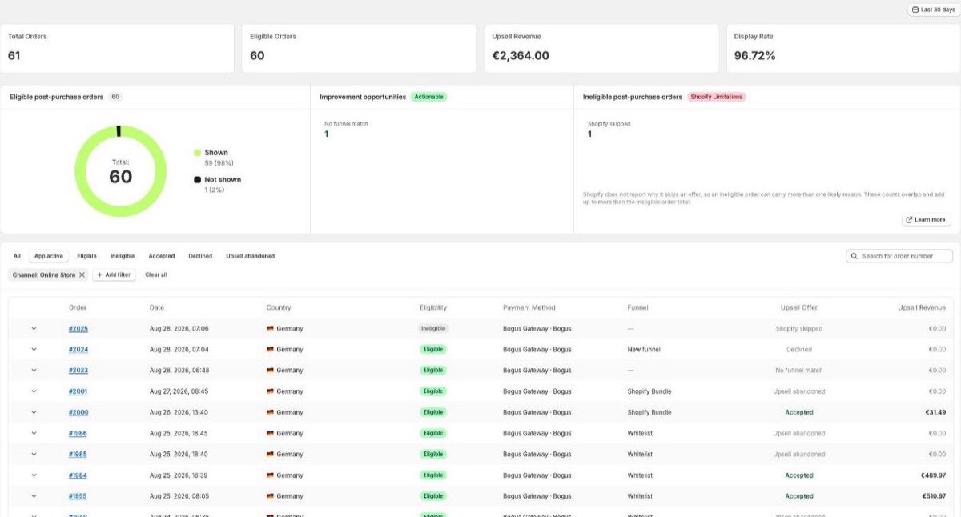The height and width of the screenshot is (517, 961).
Task: Switch to the Ineligible tab
Action: 123,256
